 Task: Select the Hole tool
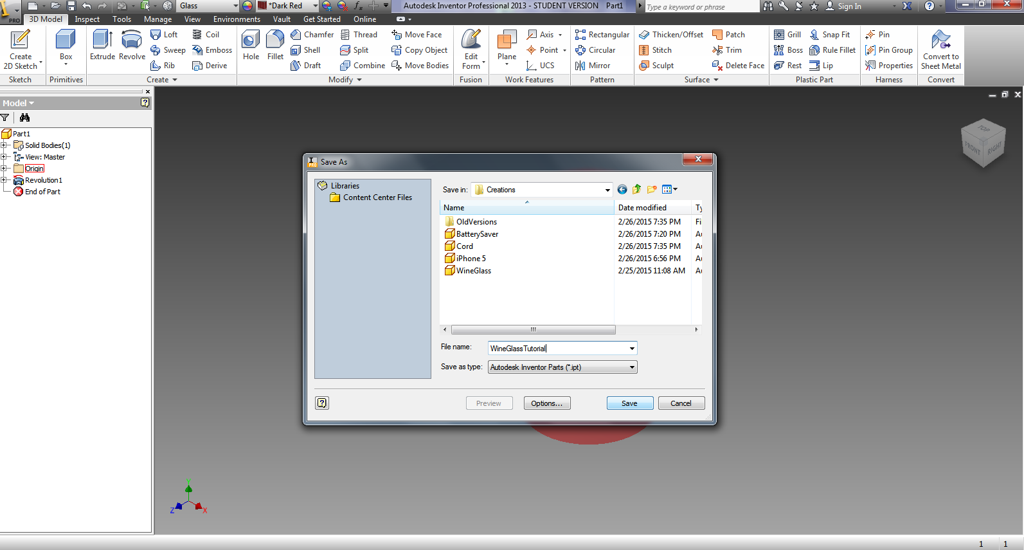click(x=251, y=45)
